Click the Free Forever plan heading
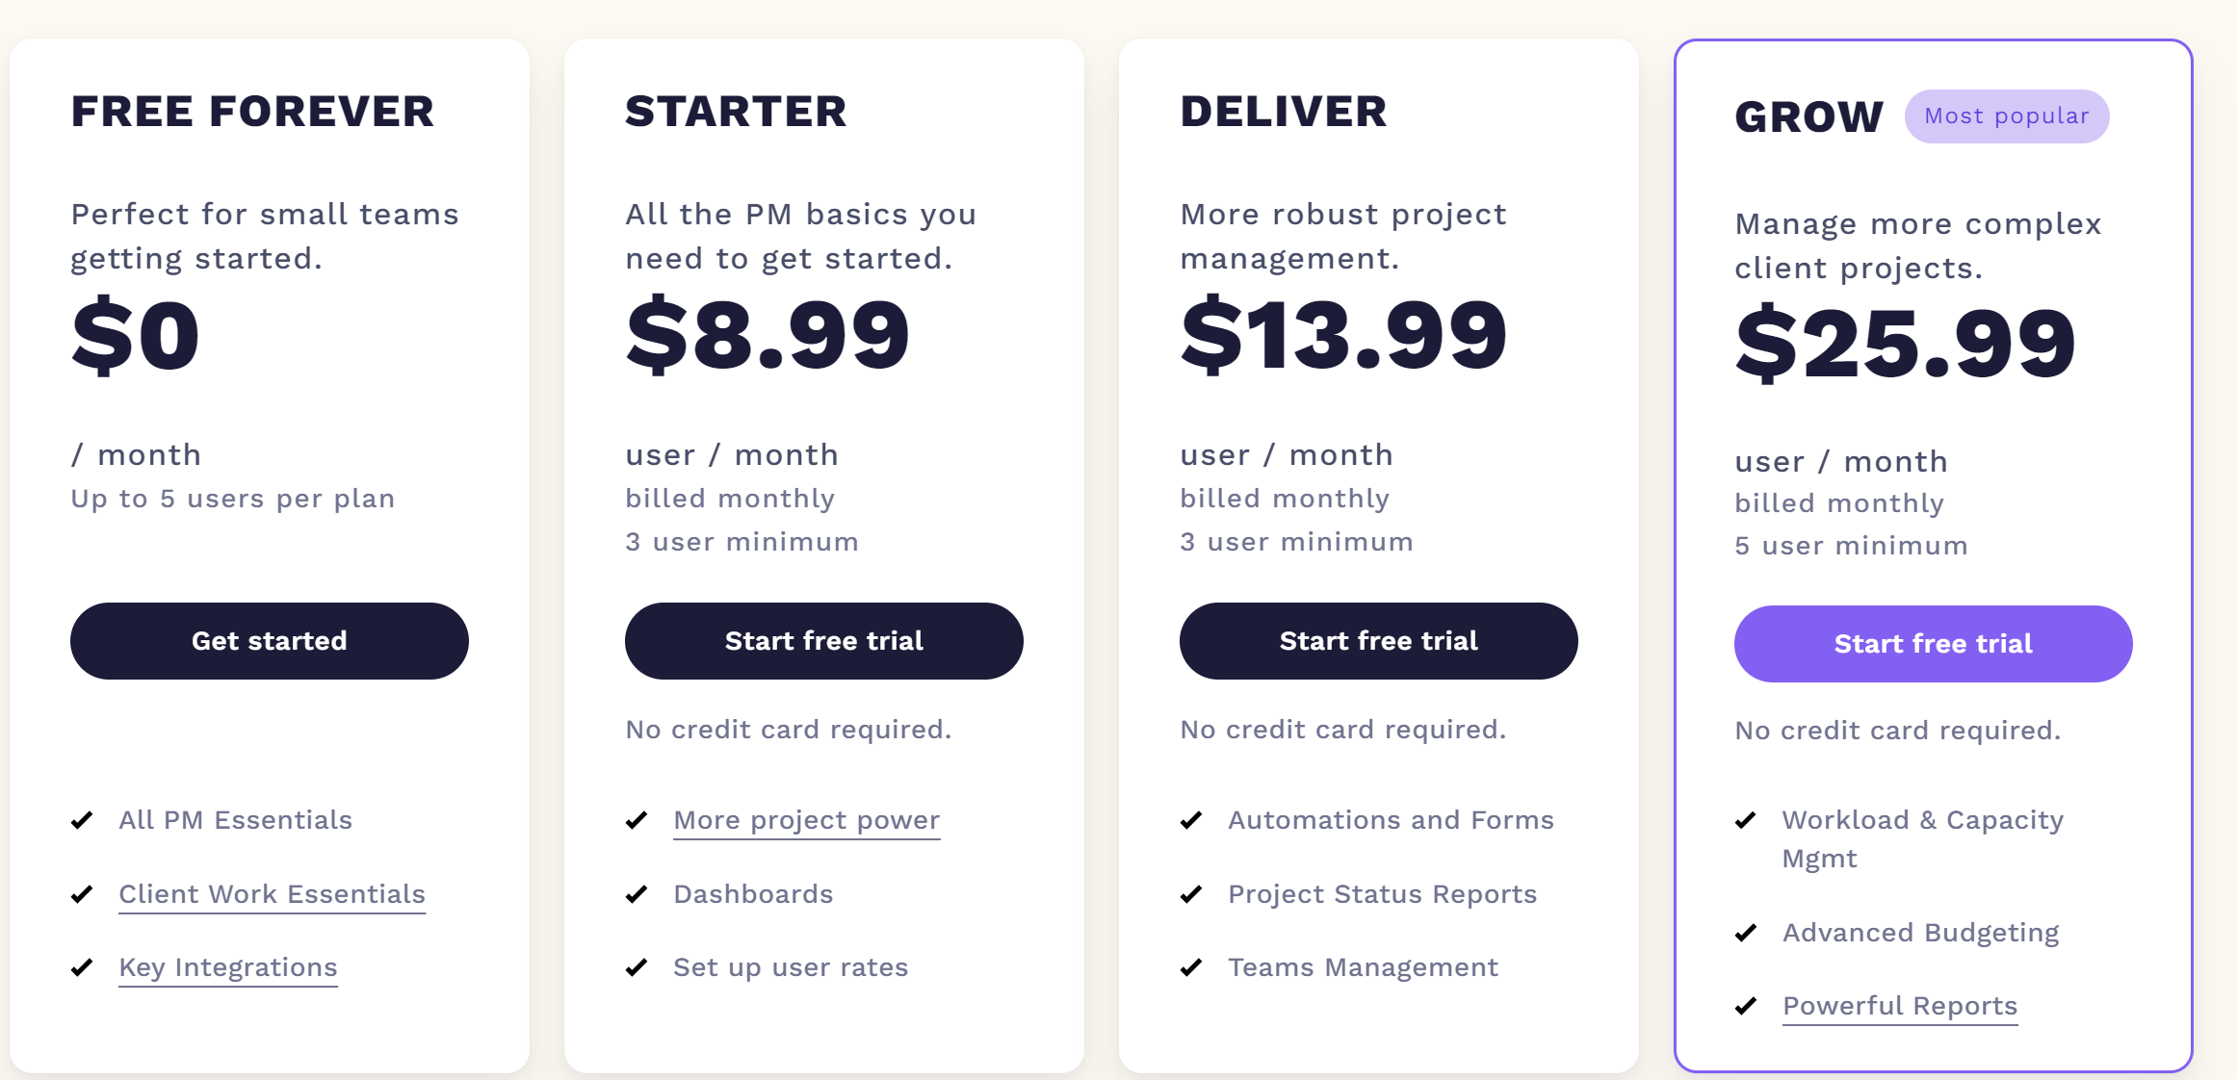Viewport: 2237px width, 1080px height. [251, 112]
